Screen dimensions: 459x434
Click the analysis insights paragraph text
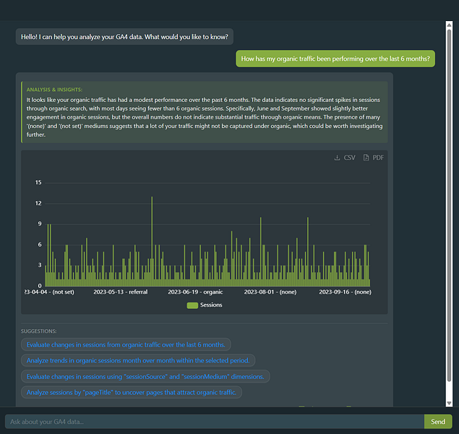(205, 117)
